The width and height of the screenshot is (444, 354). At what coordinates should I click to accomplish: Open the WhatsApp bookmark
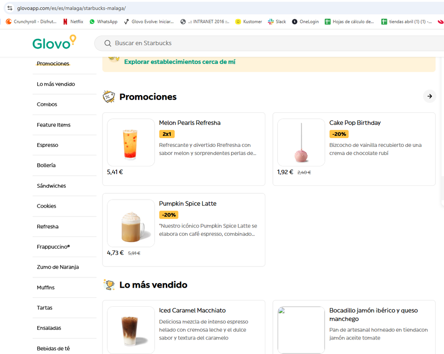click(103, 22)
